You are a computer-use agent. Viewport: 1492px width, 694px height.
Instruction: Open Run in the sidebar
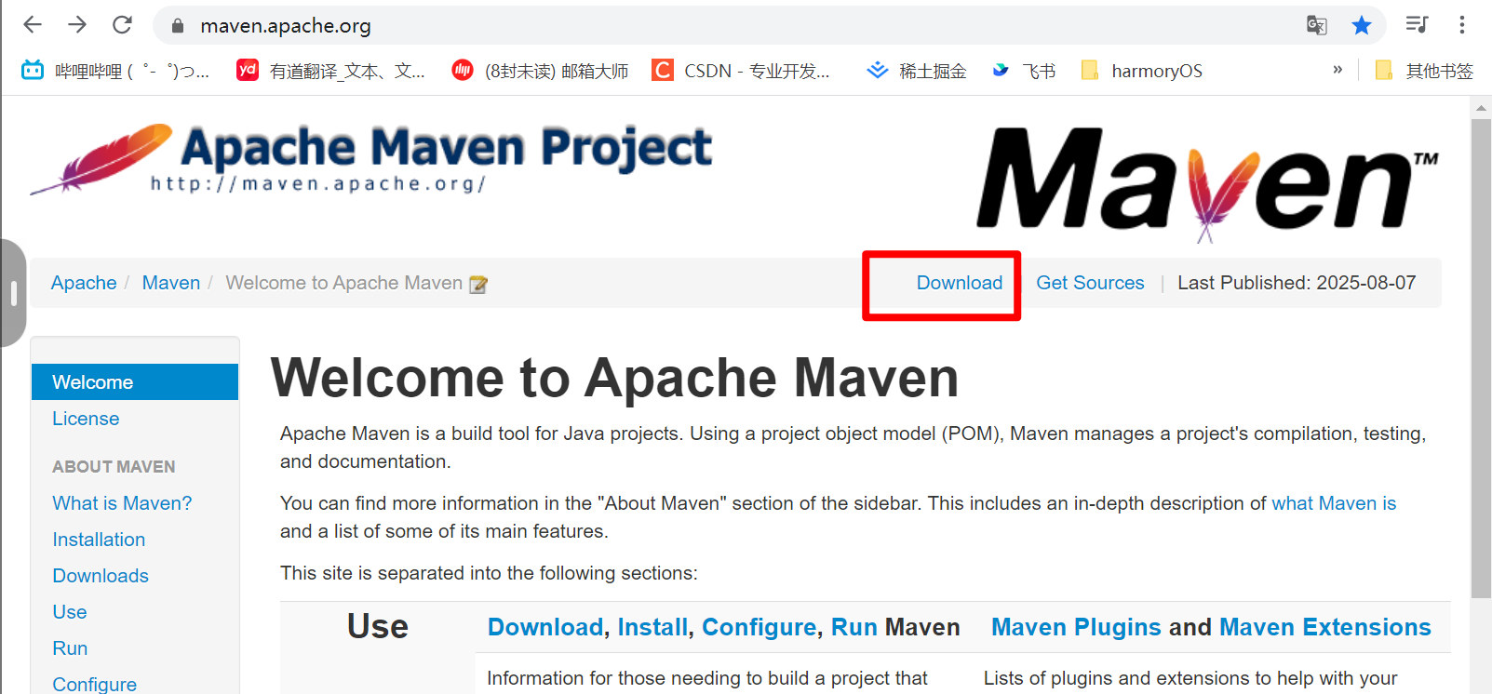[x=70, y=648]
